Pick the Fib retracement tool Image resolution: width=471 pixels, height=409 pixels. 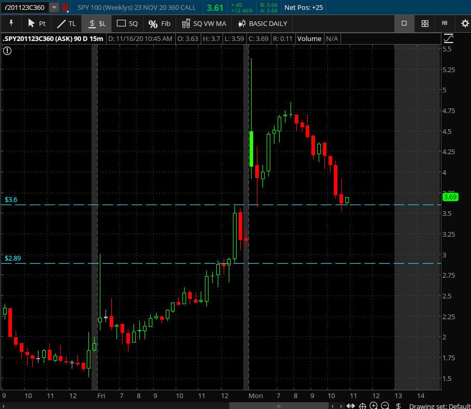point(159,23)
